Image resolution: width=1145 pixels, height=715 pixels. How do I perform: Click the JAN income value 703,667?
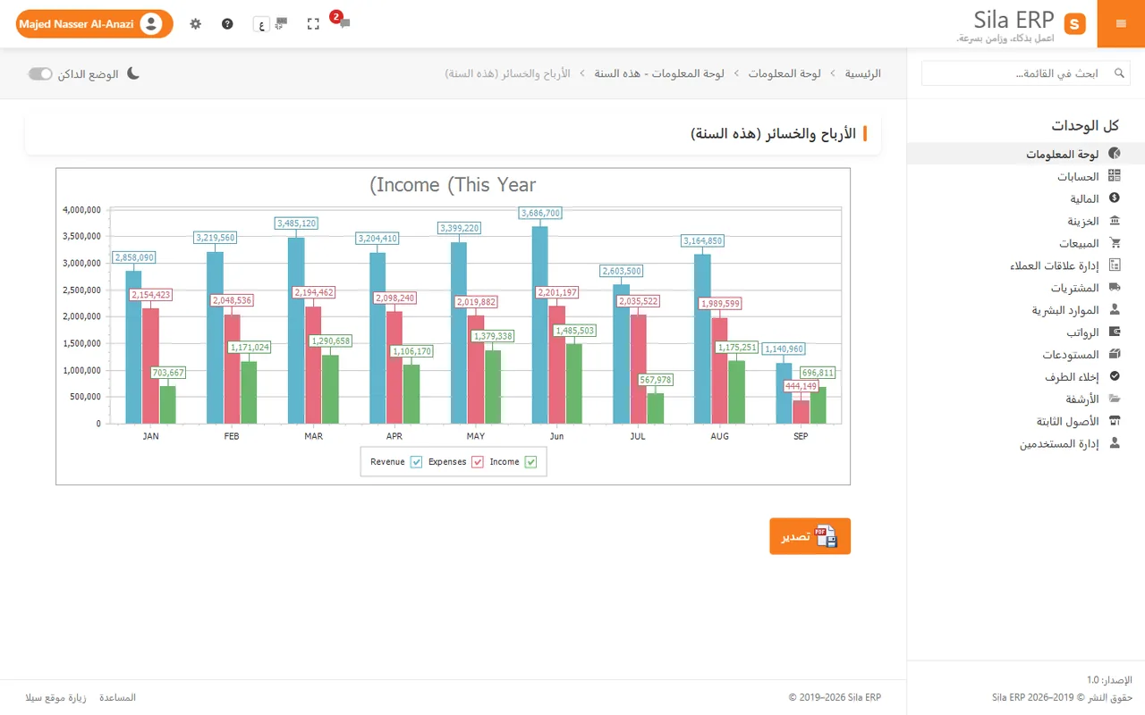coord(167,373)
